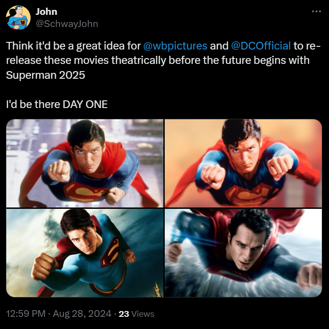Open the @DCOfficial mention link
The width and height of the screenshot is (329, 329).
click(261, 46)
